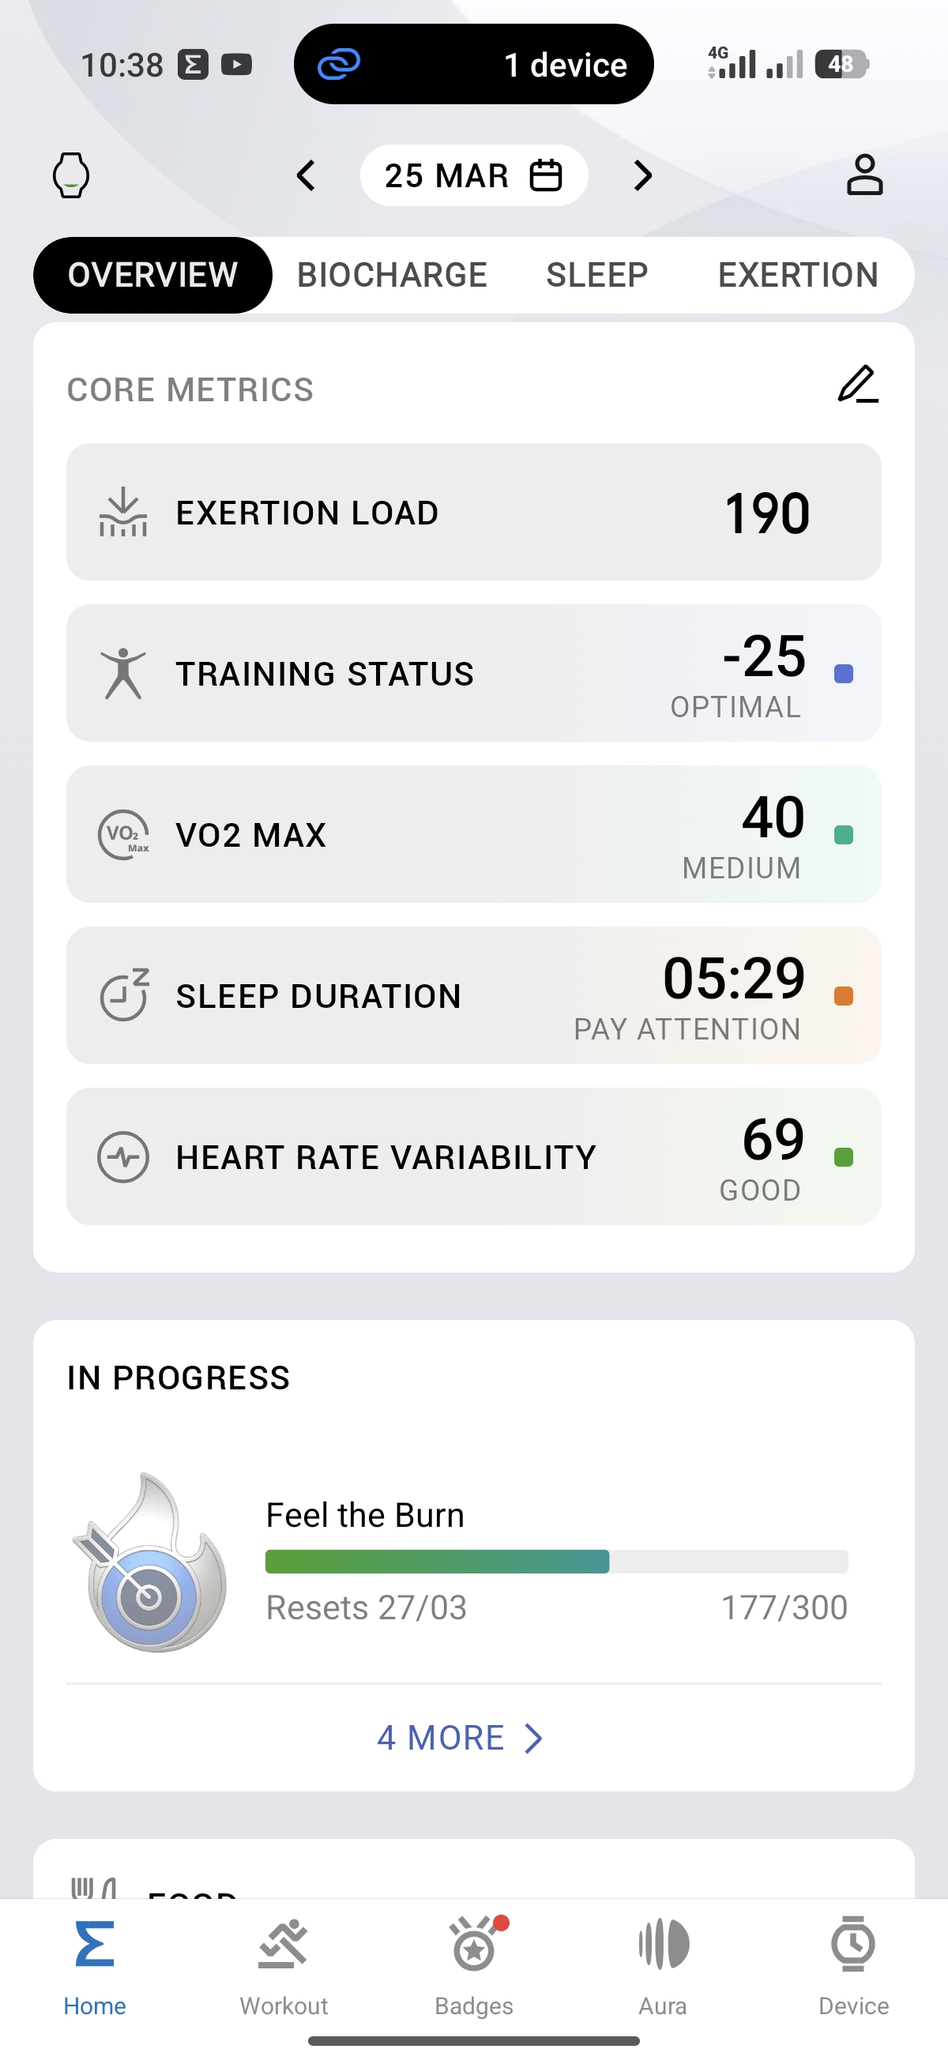
Task: Go to next day chevron
Action: (642, 175)
